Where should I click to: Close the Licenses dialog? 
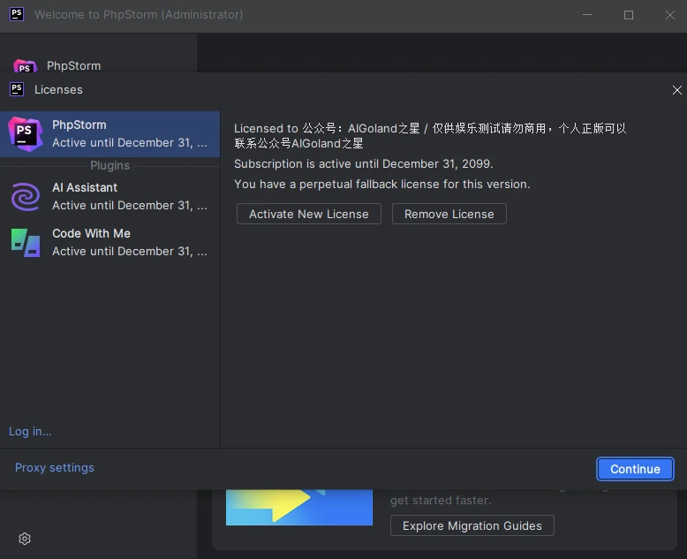tap(676, 90)
